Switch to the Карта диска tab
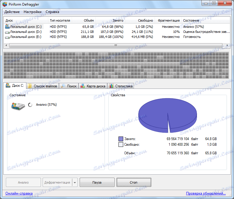The image size is (234, 199). click(x=93, y=86)
